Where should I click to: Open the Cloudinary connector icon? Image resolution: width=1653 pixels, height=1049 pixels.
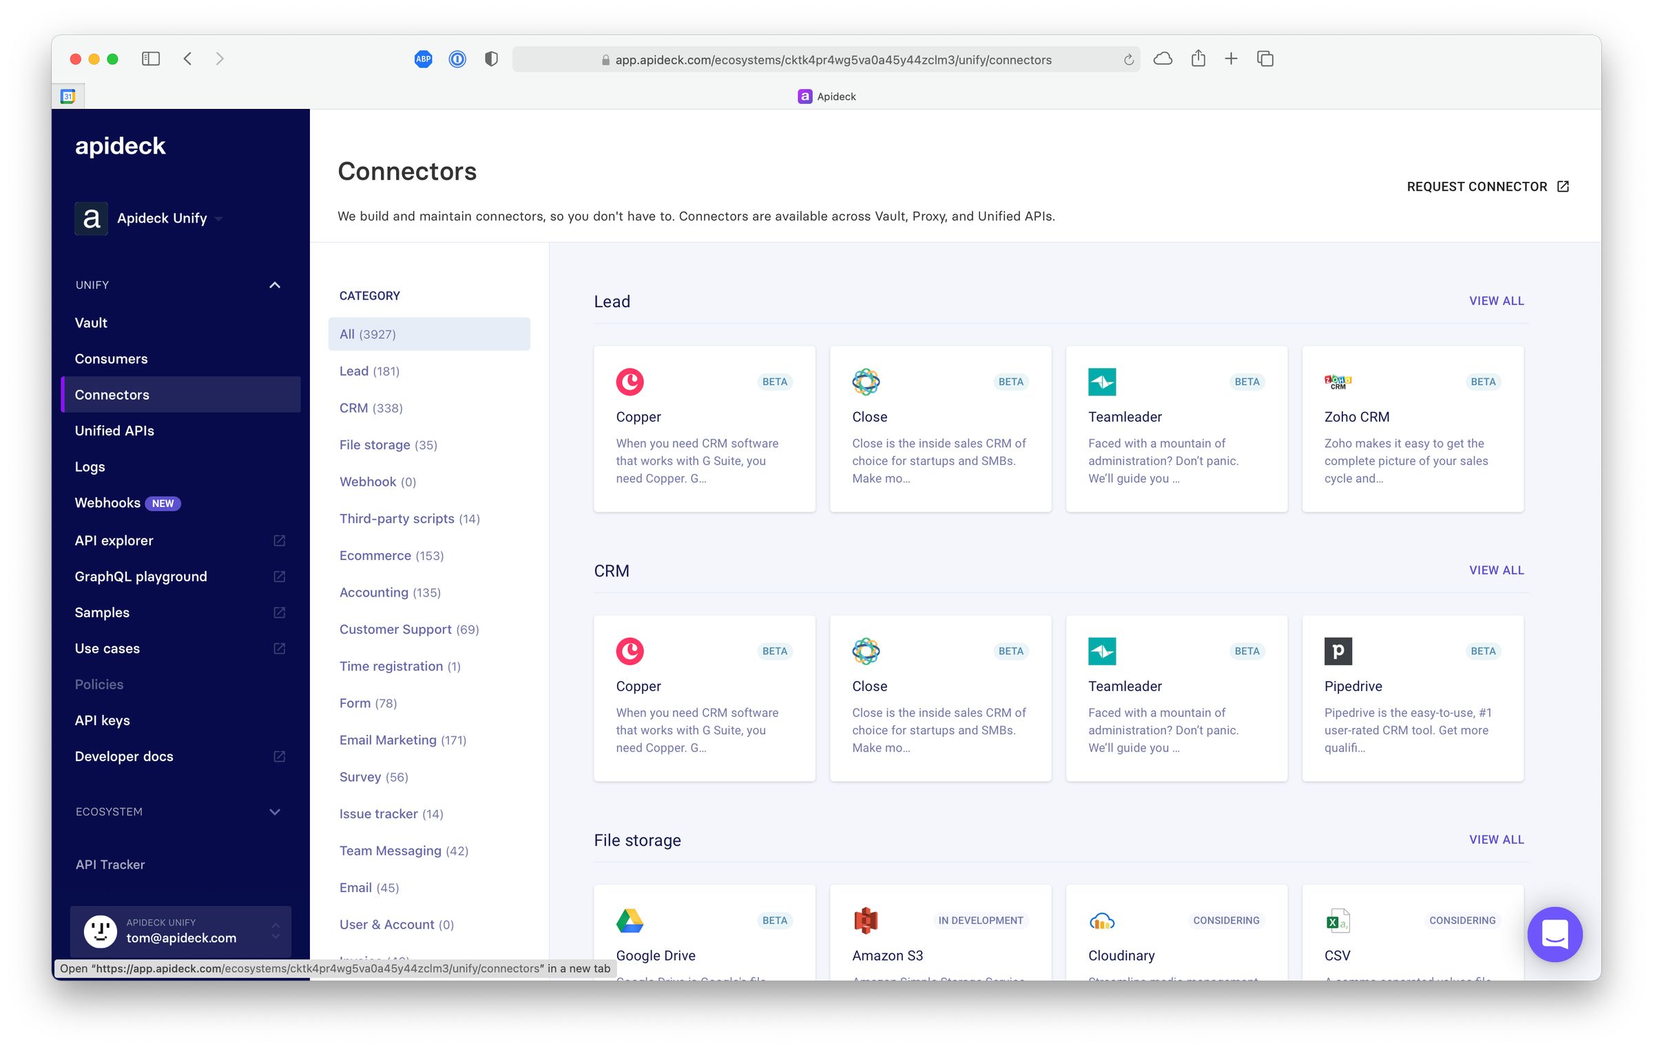pyautogui.click(x=1101, y=920)
